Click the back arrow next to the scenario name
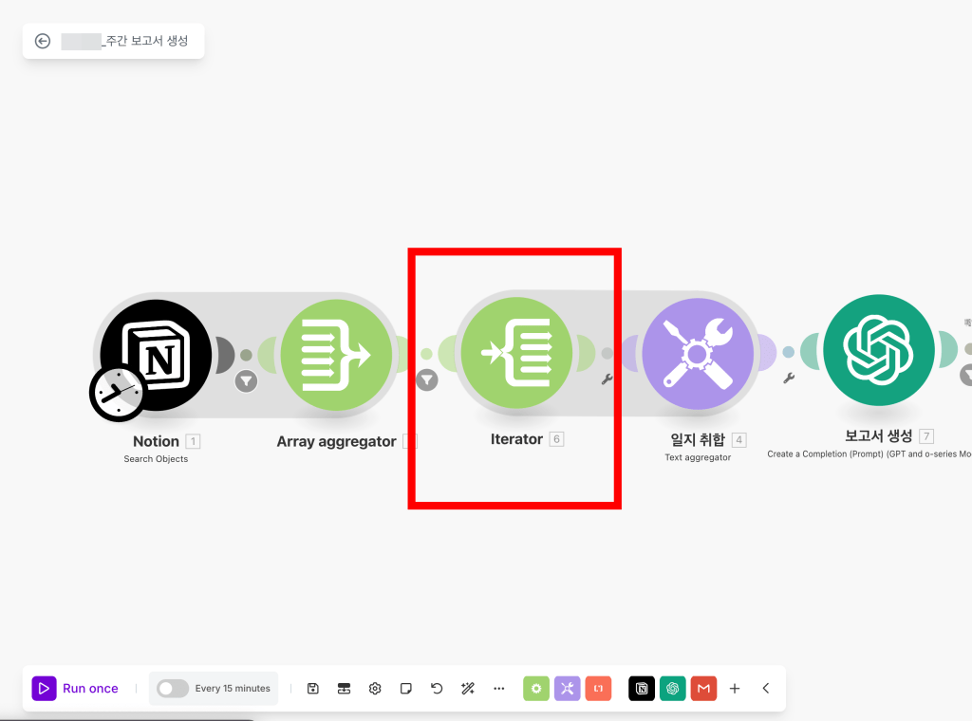This screenshot has width=972, height=721. tap(43, 41)
